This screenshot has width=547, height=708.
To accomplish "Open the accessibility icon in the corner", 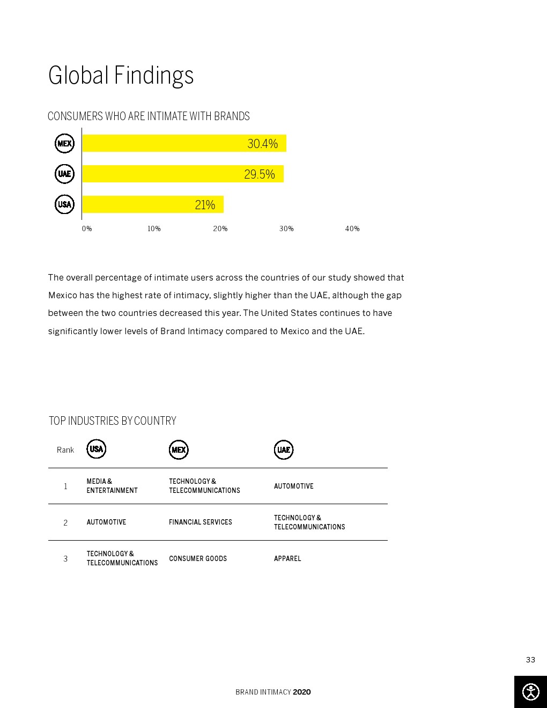I will click(530, 692).
